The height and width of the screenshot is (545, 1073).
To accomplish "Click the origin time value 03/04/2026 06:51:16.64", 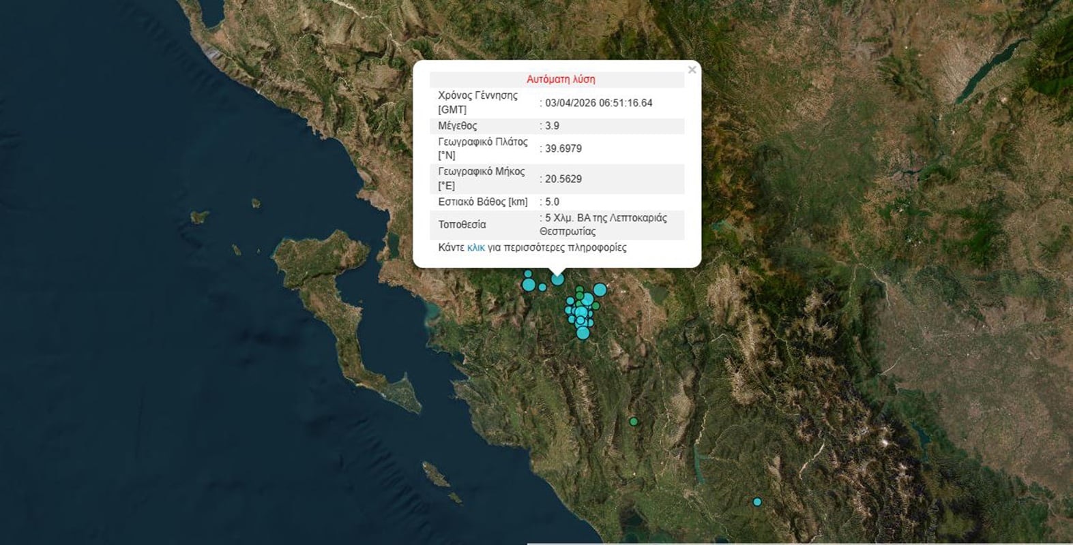I will point(598,103).
